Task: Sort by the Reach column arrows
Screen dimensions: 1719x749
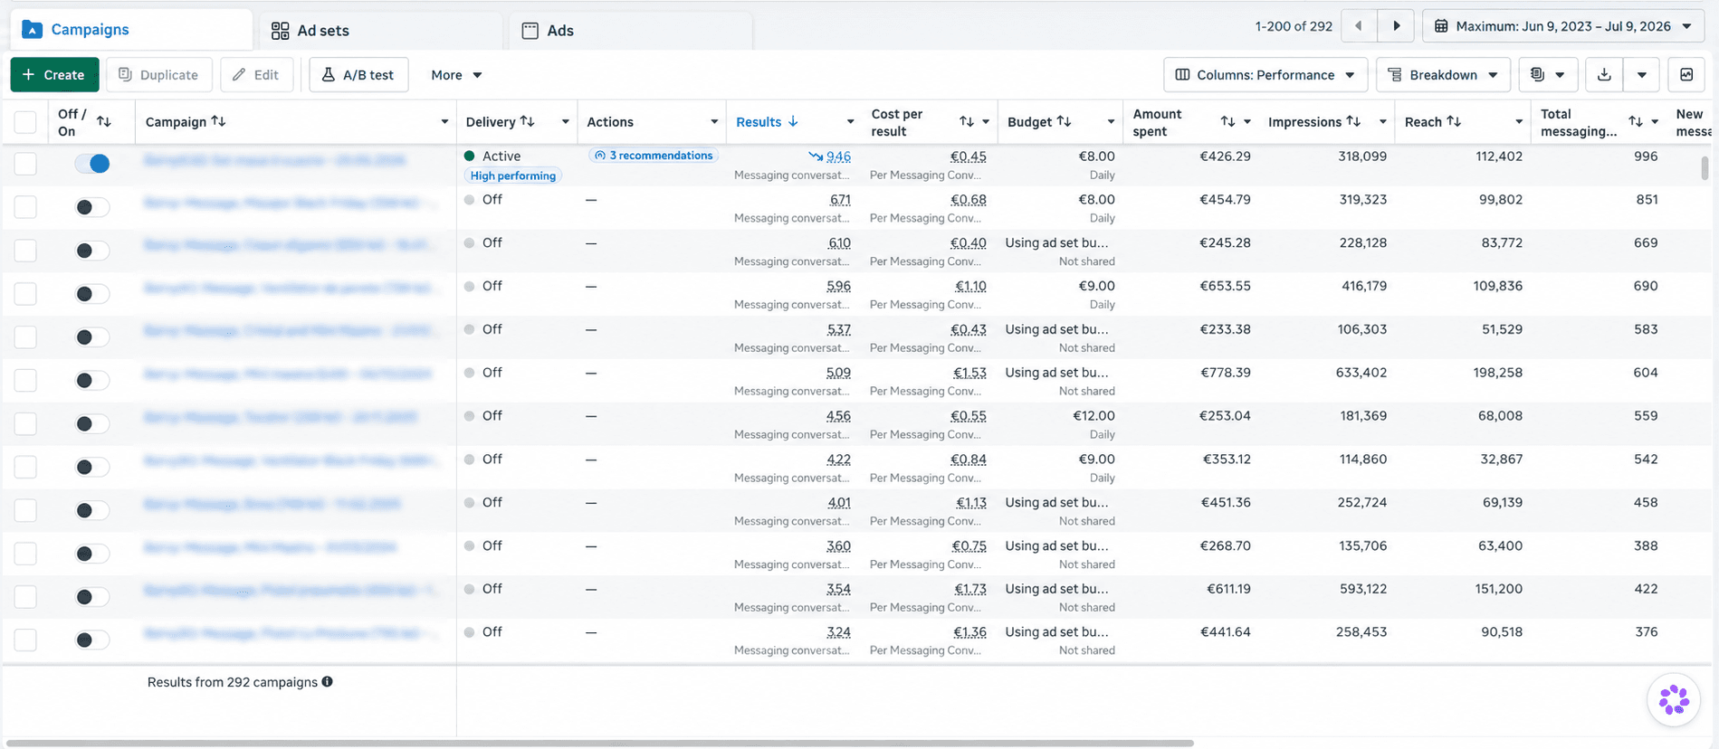Action: (1454, 121)
